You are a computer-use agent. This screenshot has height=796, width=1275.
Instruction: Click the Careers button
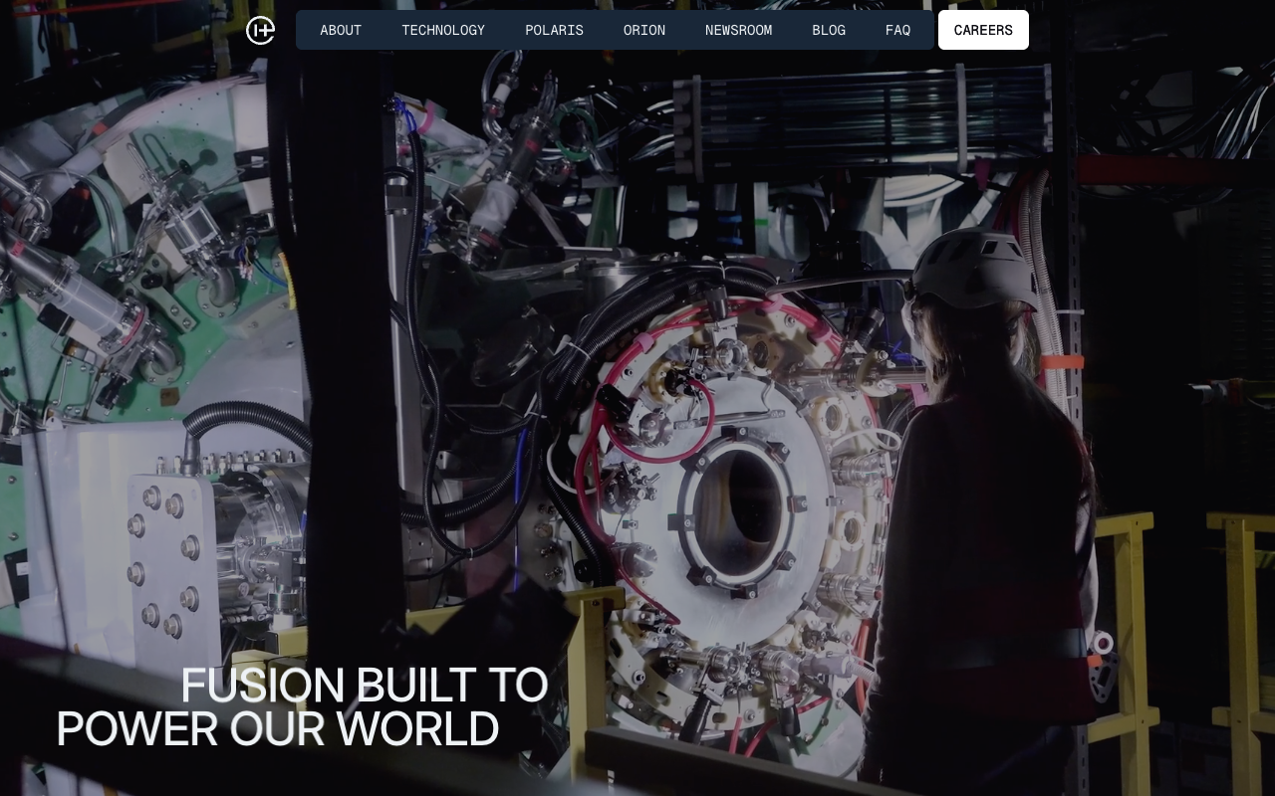983,30
